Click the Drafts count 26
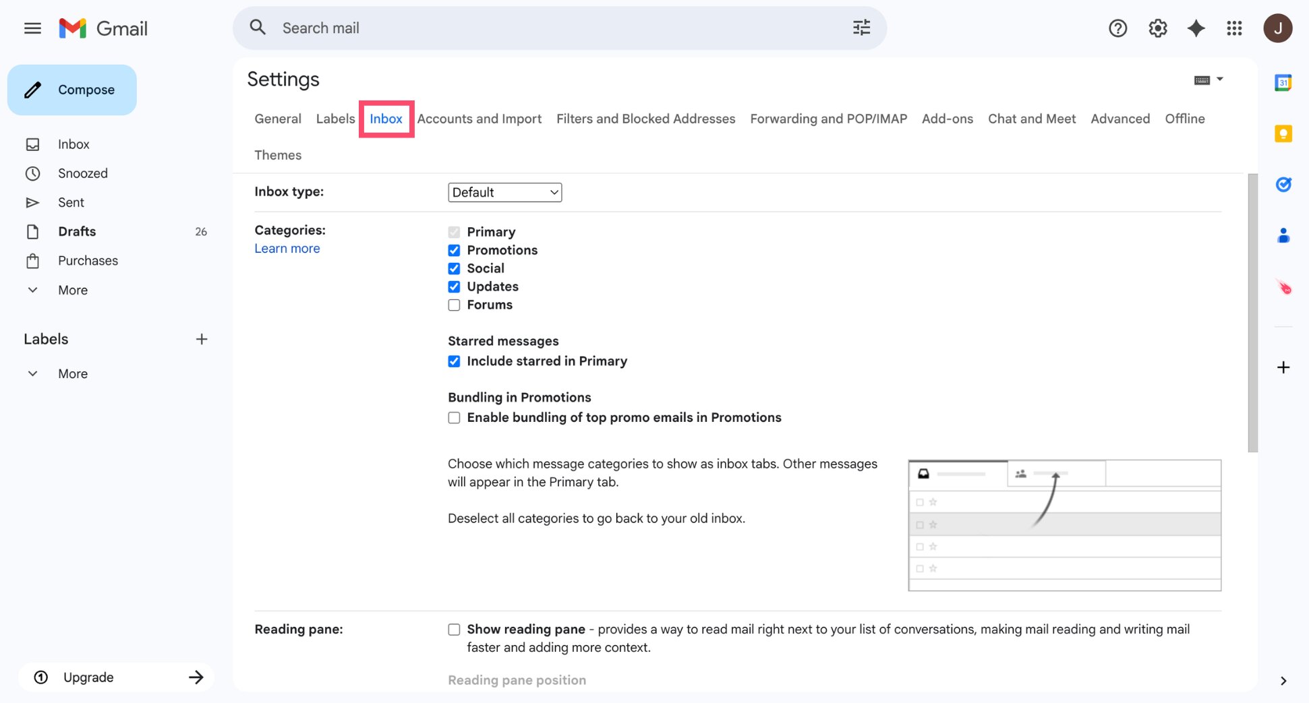The height and width of the screenshot is (703, 1309). tap(201, 232)
